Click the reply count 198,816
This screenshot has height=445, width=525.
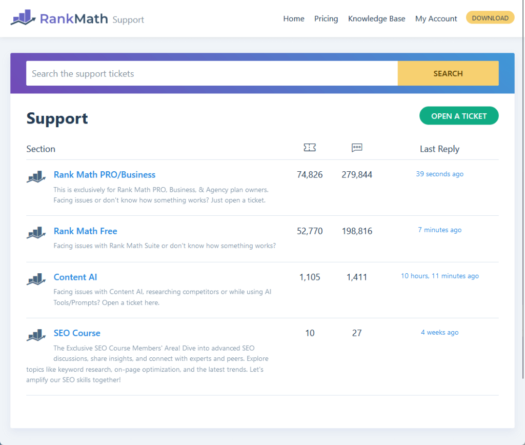(x=357, y=231)
